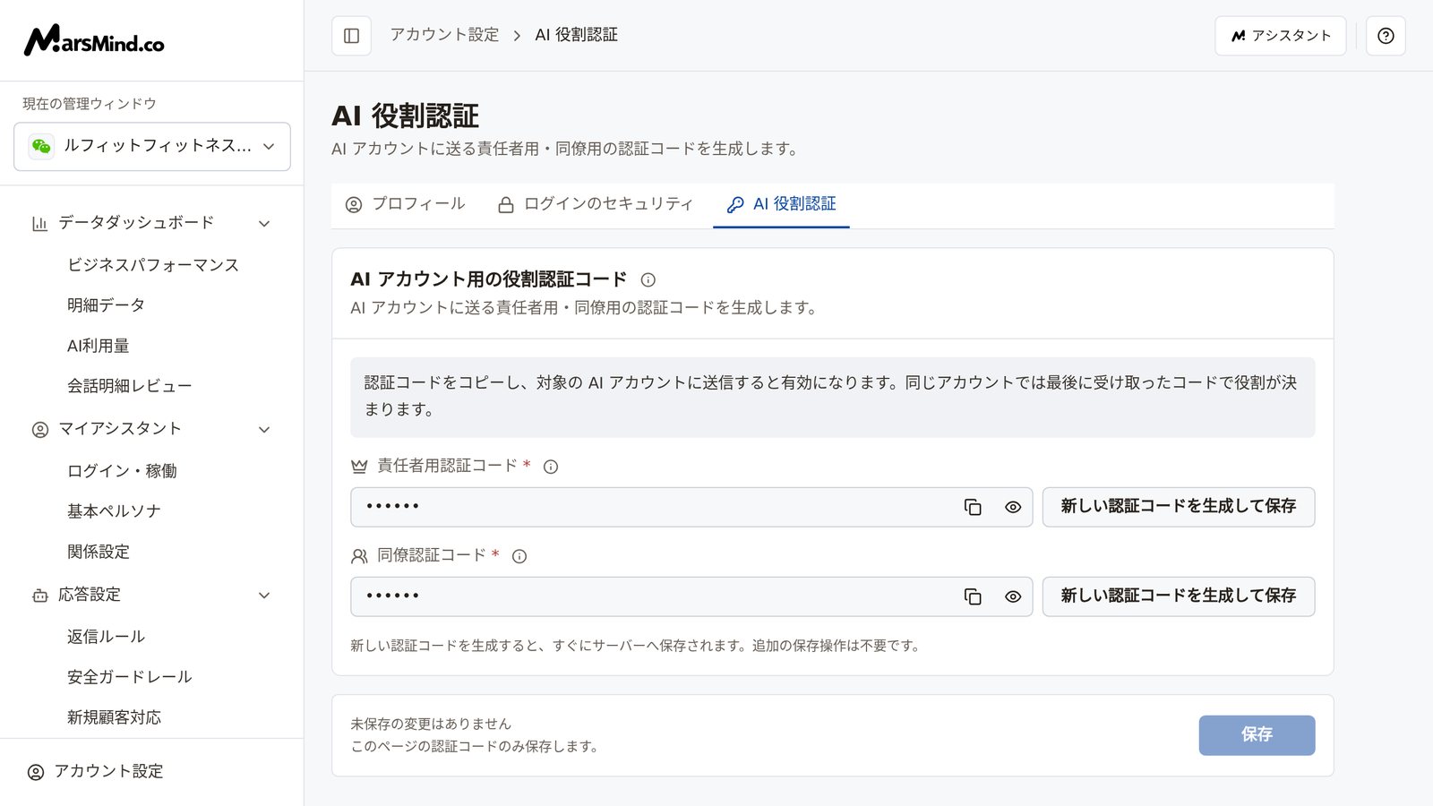
Task: Switch to the プロフィール tab
Action: 405,204
